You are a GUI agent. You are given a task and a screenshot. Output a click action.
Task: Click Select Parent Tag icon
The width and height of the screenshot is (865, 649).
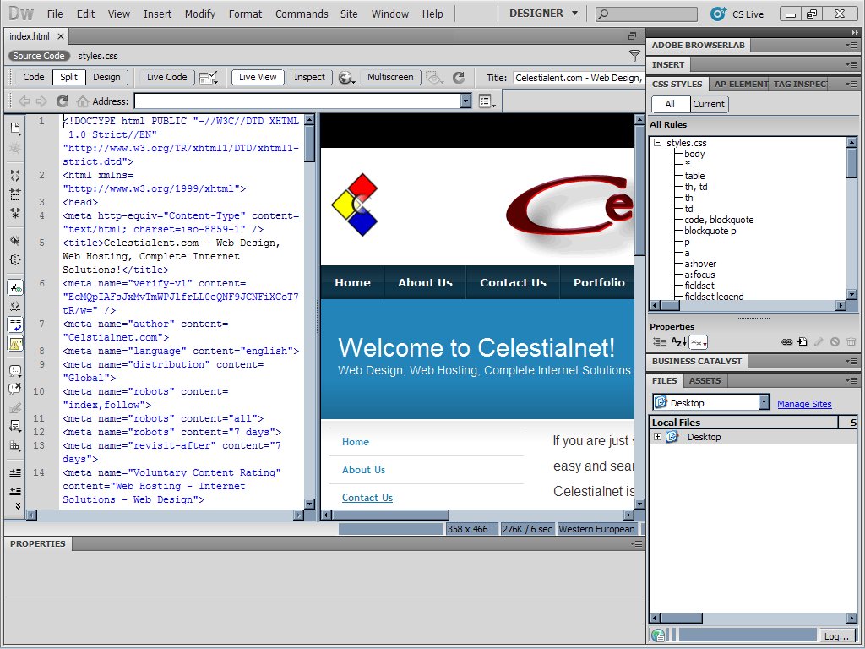click(x=15, y=240)
